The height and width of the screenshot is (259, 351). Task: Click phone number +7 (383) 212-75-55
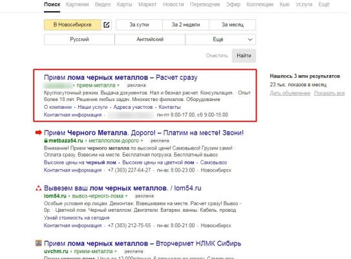129,225
